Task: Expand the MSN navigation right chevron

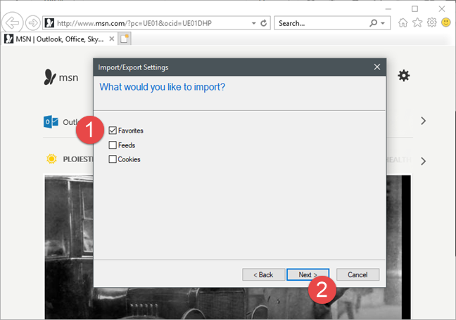Action: click(423, 121)
